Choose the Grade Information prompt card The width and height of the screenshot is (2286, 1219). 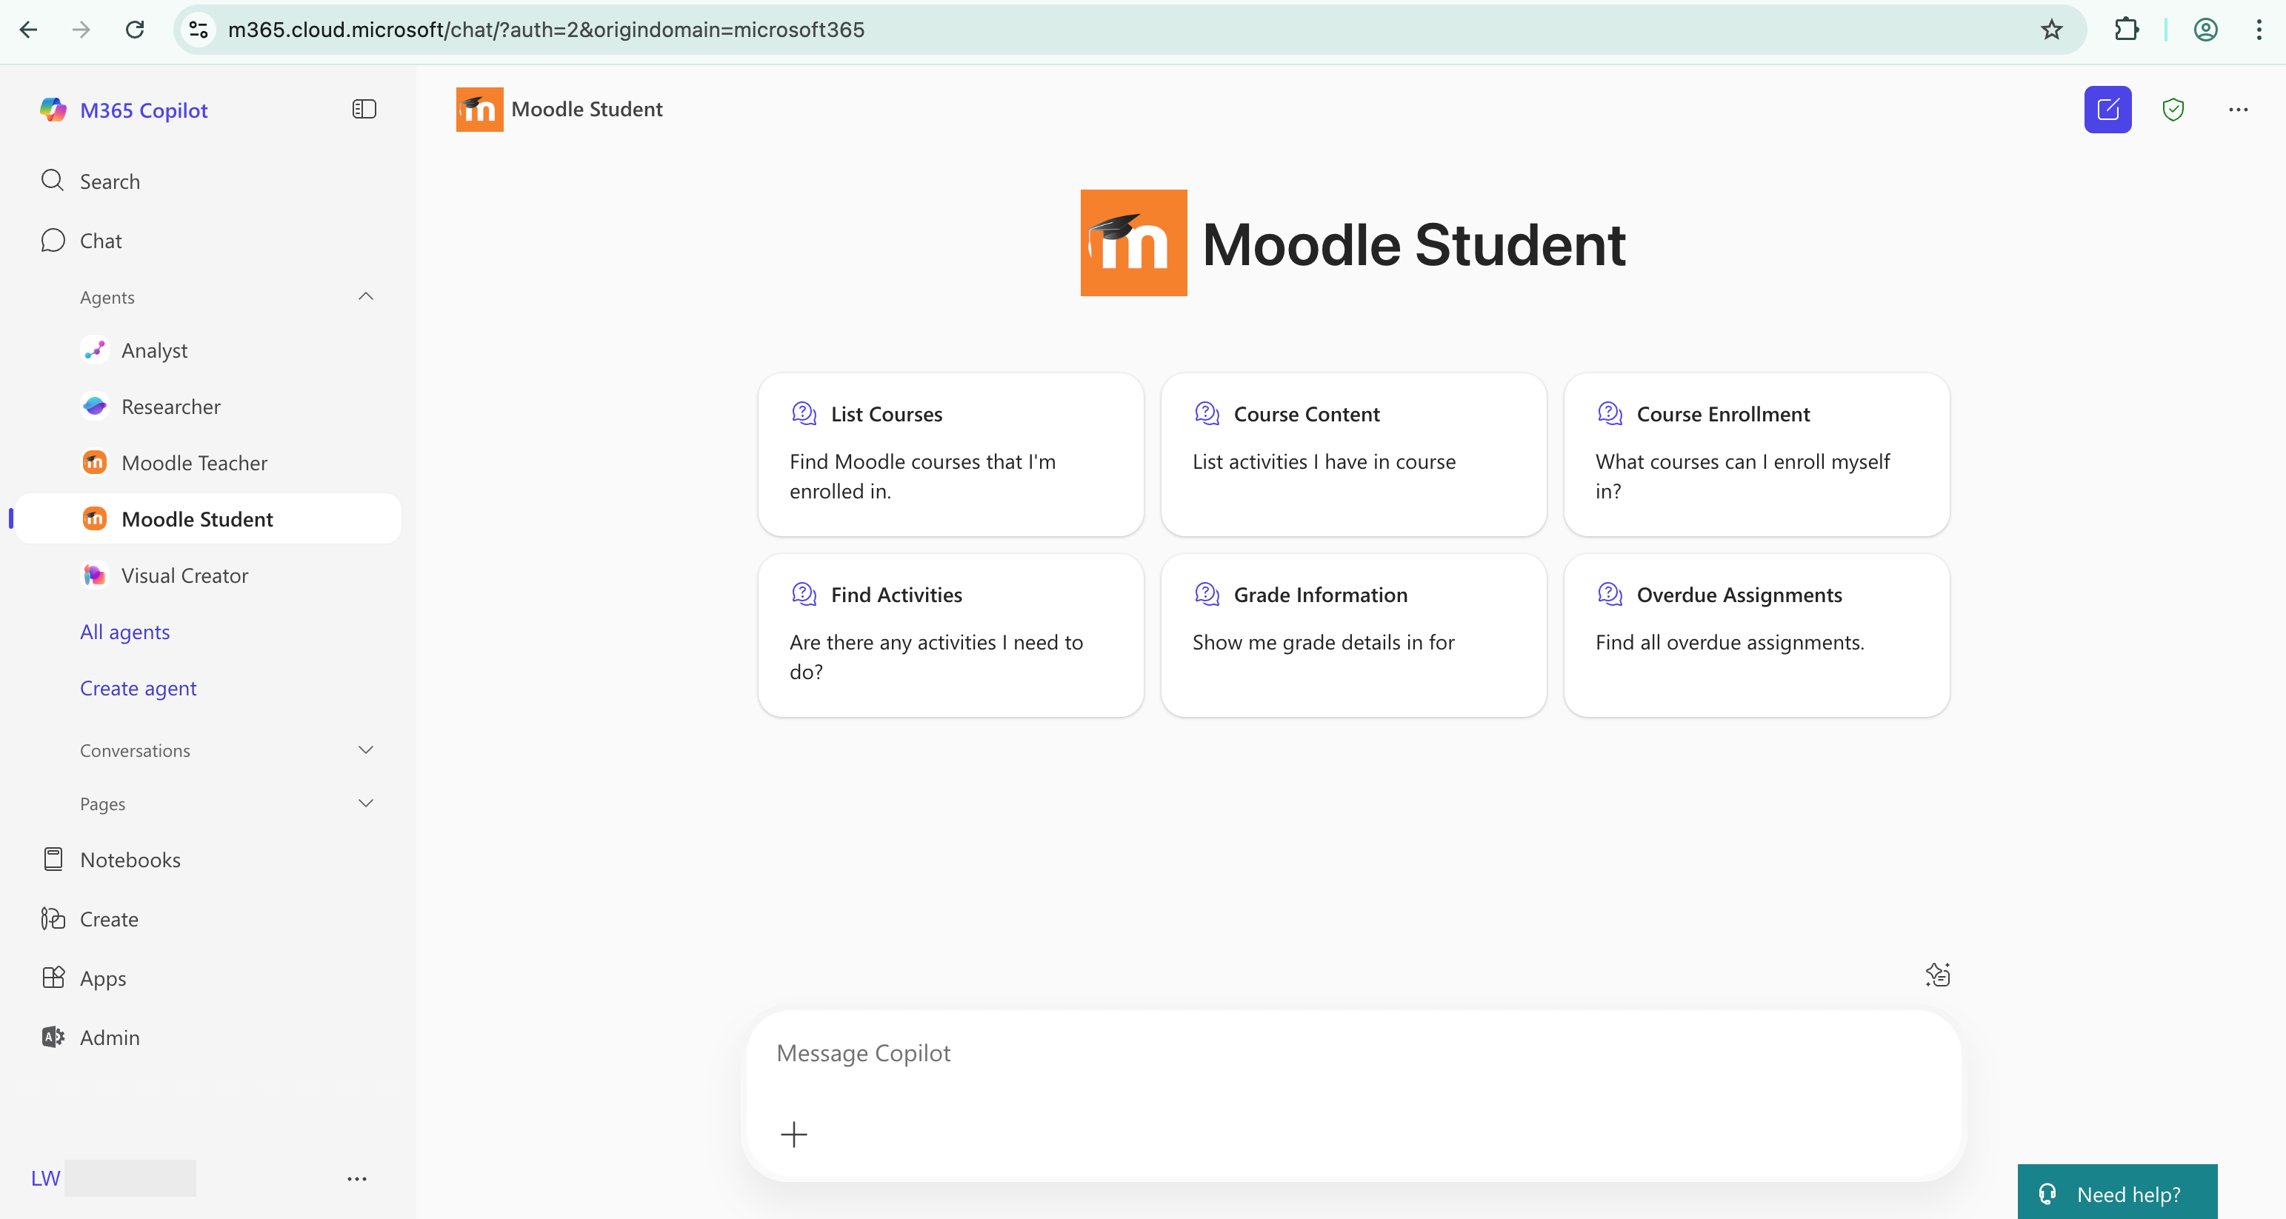click(1353, 635)
